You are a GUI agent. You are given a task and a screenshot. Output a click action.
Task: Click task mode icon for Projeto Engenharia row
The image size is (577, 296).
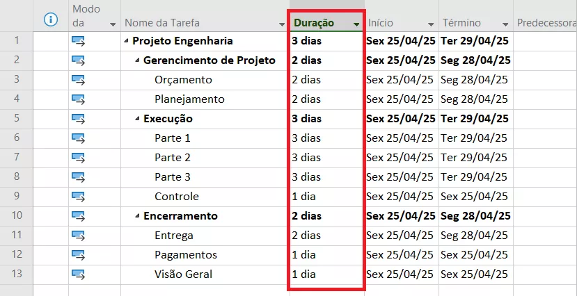coord(78,41)
